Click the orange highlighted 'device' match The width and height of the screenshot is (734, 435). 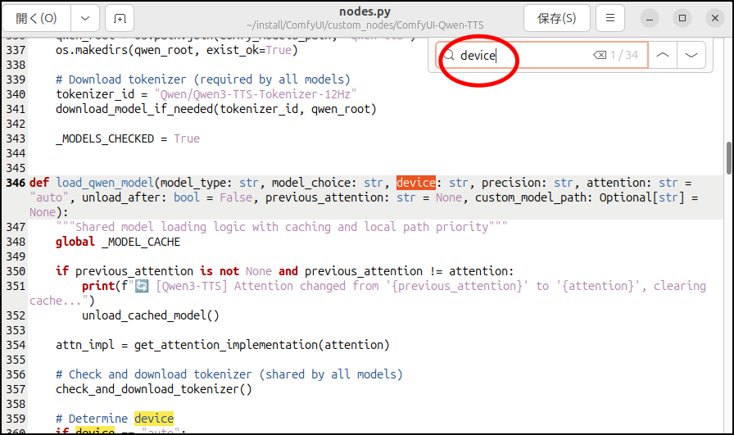click(415, 183)
